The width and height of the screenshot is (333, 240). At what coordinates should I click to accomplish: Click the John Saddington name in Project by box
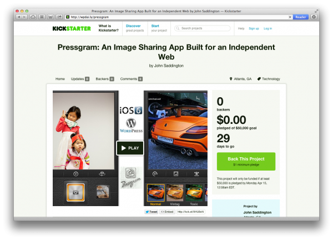pyautogui.click(x=258, y=212)
